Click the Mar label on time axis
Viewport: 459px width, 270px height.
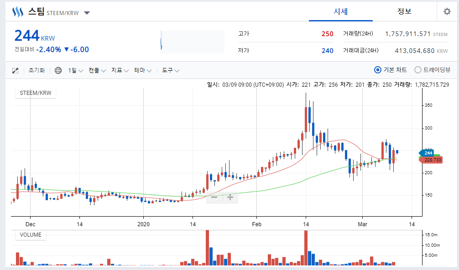[362, 224]
